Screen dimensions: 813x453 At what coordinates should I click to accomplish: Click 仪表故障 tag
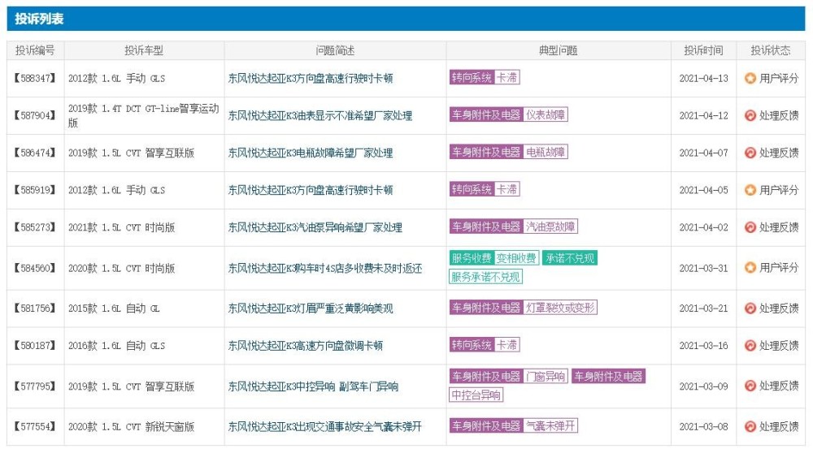click(546, 114)
